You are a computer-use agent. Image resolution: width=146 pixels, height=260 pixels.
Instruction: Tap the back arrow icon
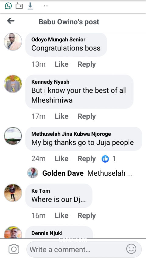[11, 21]
